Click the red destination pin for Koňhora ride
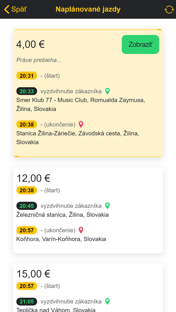This screenshot has height=312, width=176. 81,230
